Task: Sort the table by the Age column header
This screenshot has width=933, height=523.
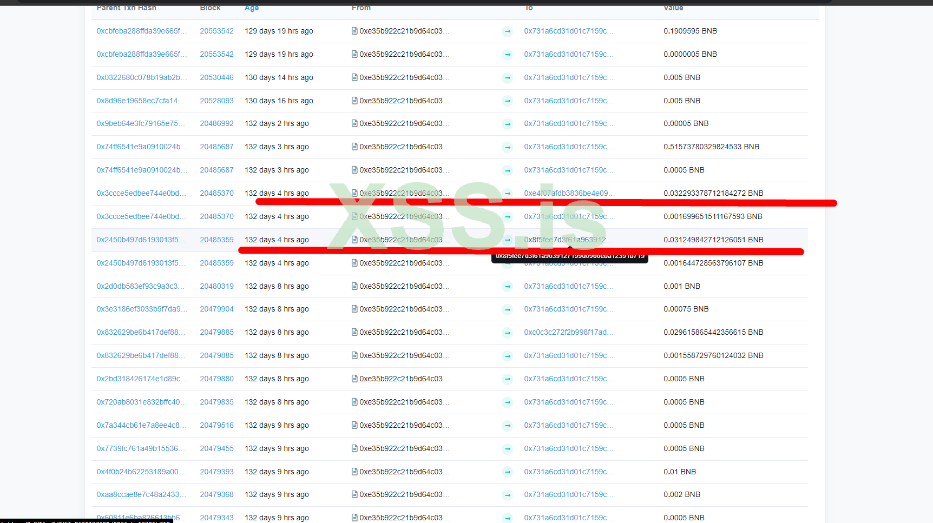Action: pos(252,8)
